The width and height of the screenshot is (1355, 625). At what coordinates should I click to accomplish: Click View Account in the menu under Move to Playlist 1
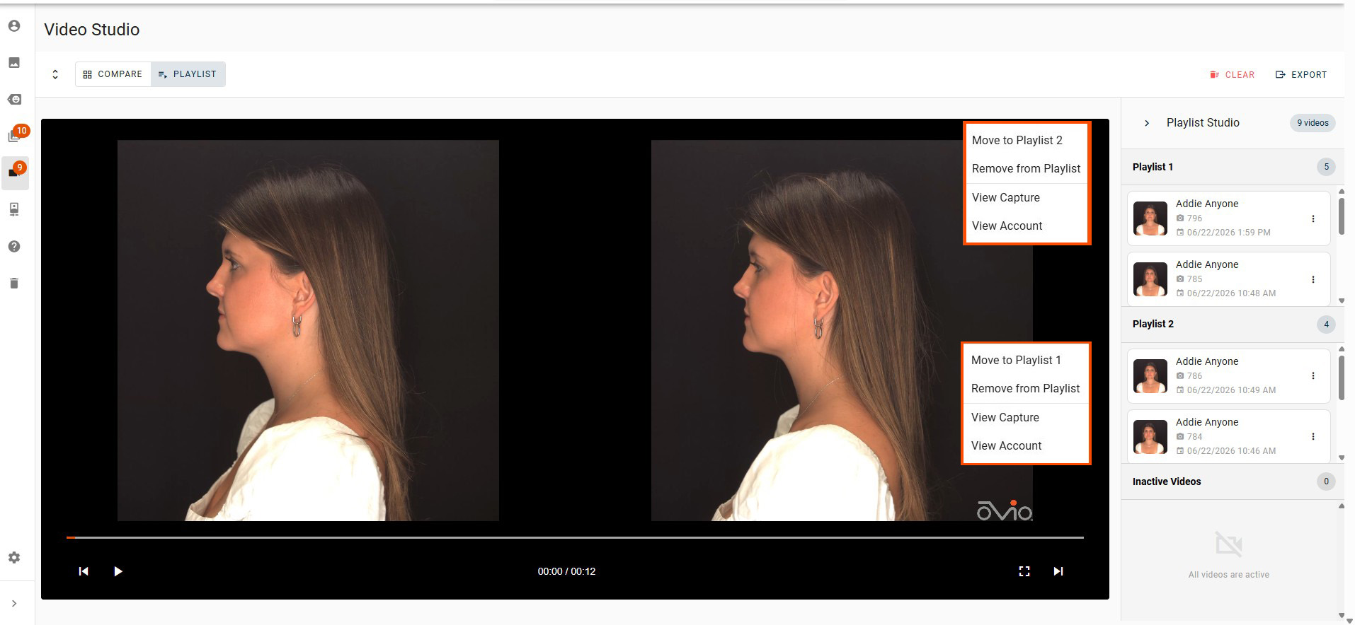click(1026, 446)
